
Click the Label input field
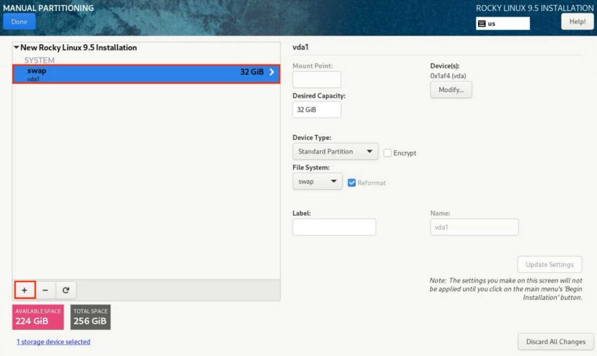(334, 227)
